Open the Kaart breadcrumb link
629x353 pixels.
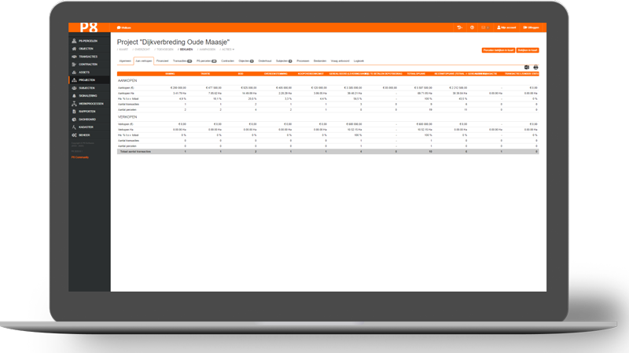point(123,50)
